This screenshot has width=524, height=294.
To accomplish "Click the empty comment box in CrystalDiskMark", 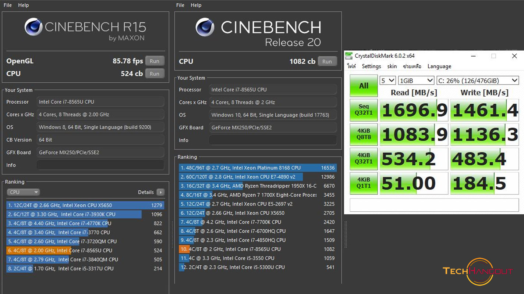I will pyautogui.click(x=434, y=205).
